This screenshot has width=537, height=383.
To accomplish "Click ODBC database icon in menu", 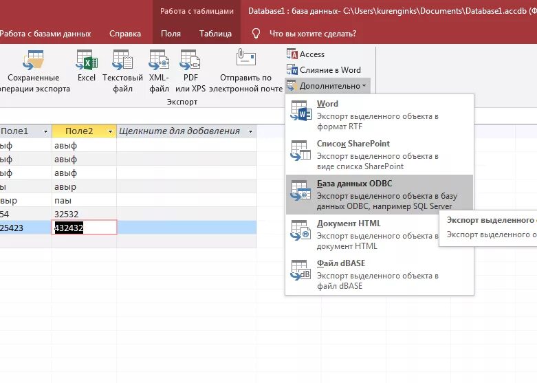I will coord(300,190).
